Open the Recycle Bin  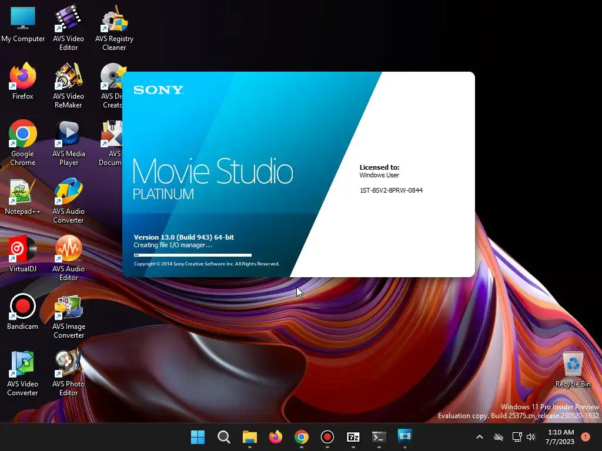pos(573,369)
